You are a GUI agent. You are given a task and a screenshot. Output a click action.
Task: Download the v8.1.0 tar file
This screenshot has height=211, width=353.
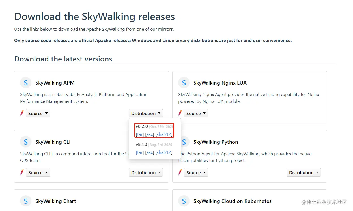(x=140, y=152)
